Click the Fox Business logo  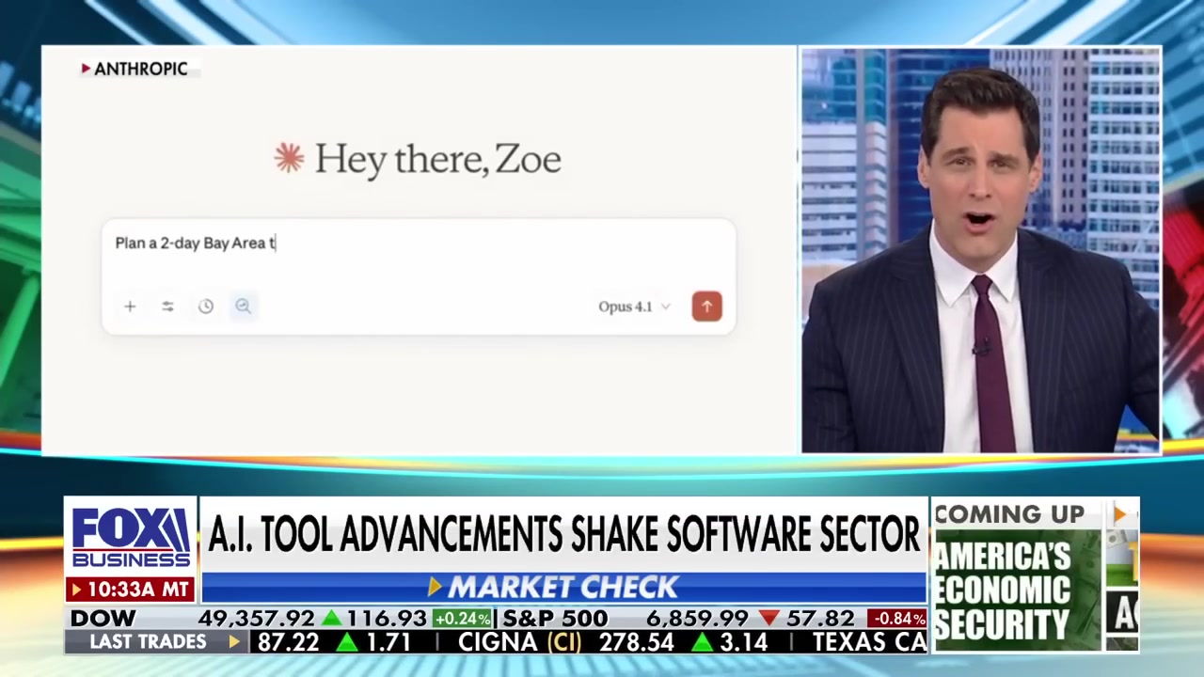pyautogui.click(x=131, y=538)
